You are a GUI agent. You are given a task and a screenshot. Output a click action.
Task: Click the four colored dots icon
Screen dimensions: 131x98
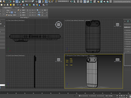click(x=37, y=5)
